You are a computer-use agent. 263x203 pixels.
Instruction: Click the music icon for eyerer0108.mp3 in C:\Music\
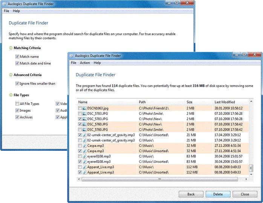84,156
